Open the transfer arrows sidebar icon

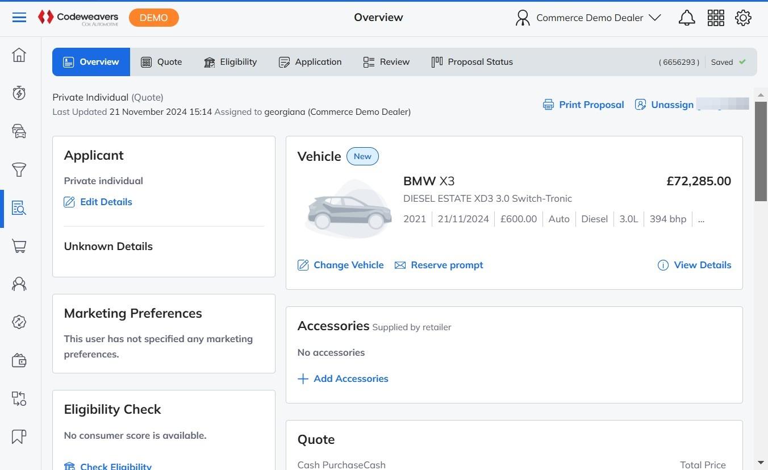click(x=19, y=399)
